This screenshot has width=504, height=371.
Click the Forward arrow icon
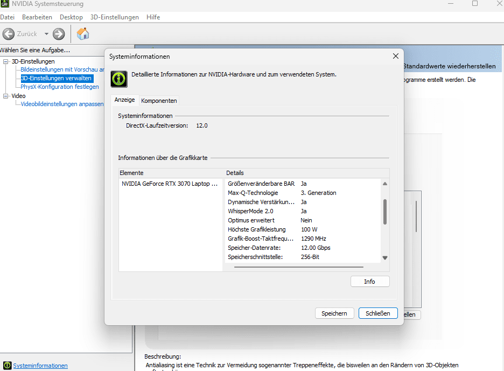pos(59,34)
